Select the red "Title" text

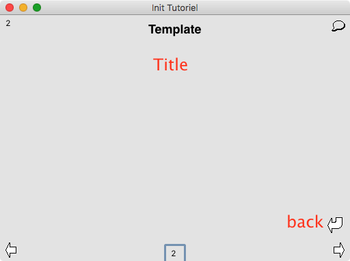(x=170, y=65)
